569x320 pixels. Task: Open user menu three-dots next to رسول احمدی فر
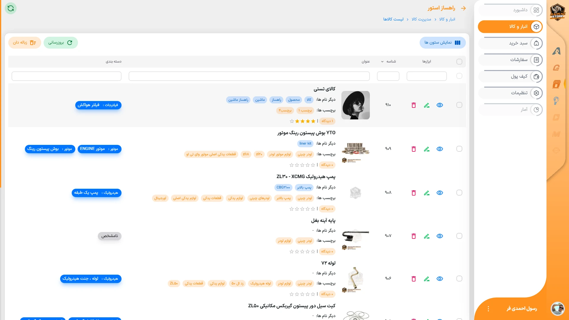488,309
